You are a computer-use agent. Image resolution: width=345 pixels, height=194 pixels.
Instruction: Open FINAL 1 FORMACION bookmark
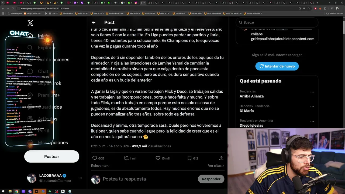click(x=232, y=13)
